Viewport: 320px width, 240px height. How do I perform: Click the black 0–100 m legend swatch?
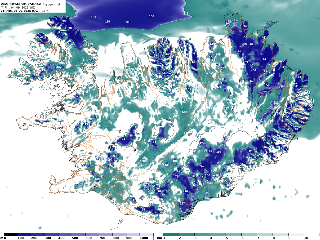(11, 234)
